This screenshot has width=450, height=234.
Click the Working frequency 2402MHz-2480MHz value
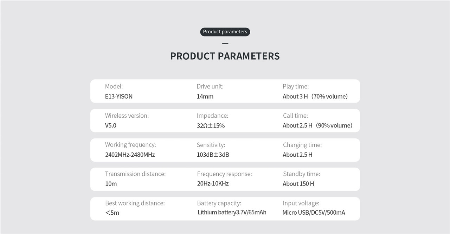[x=130, y=155]
